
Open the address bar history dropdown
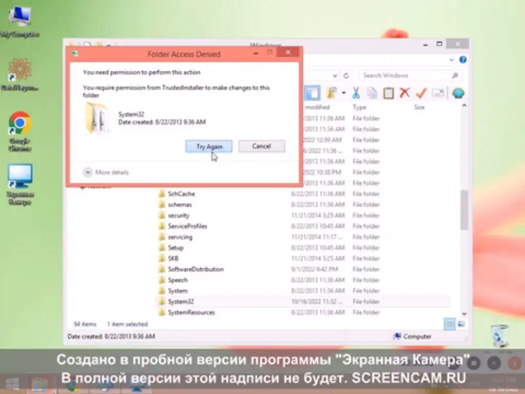[335, 76]
